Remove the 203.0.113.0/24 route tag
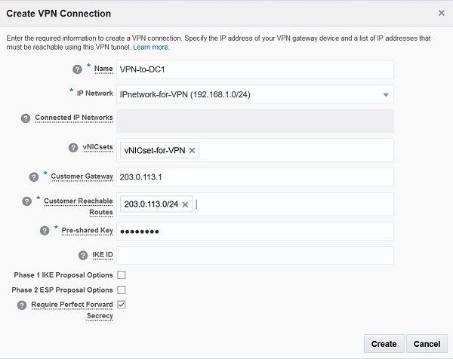Screen dimensions: 453x359 pos(185,204)
